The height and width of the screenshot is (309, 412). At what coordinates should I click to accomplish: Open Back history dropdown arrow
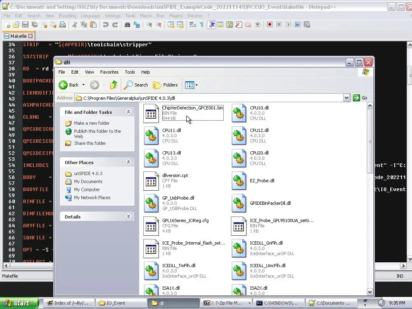pos(83,85)
